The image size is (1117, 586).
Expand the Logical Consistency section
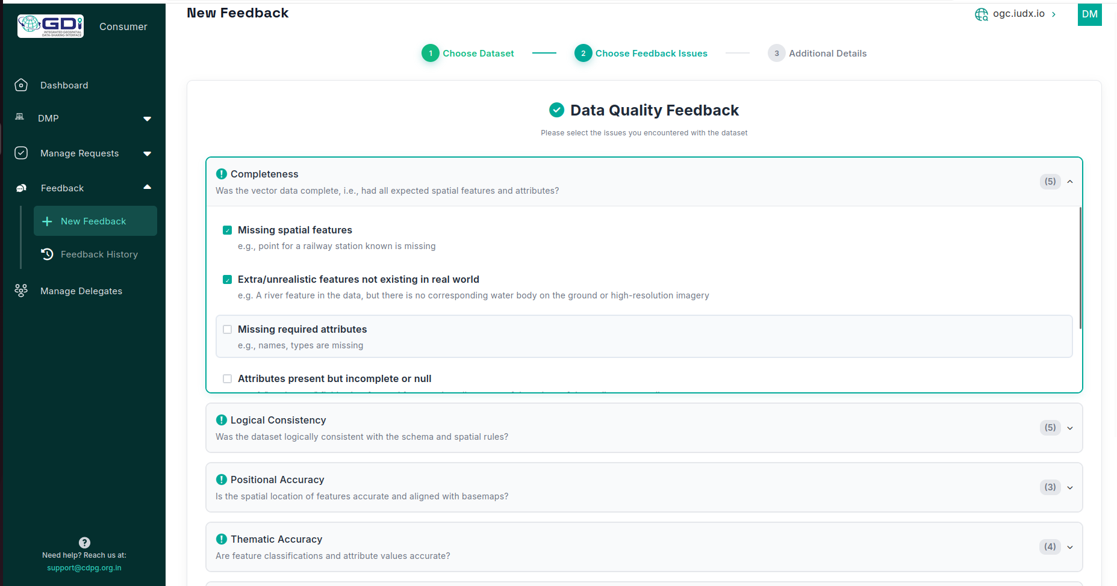tap(1069, 428)
